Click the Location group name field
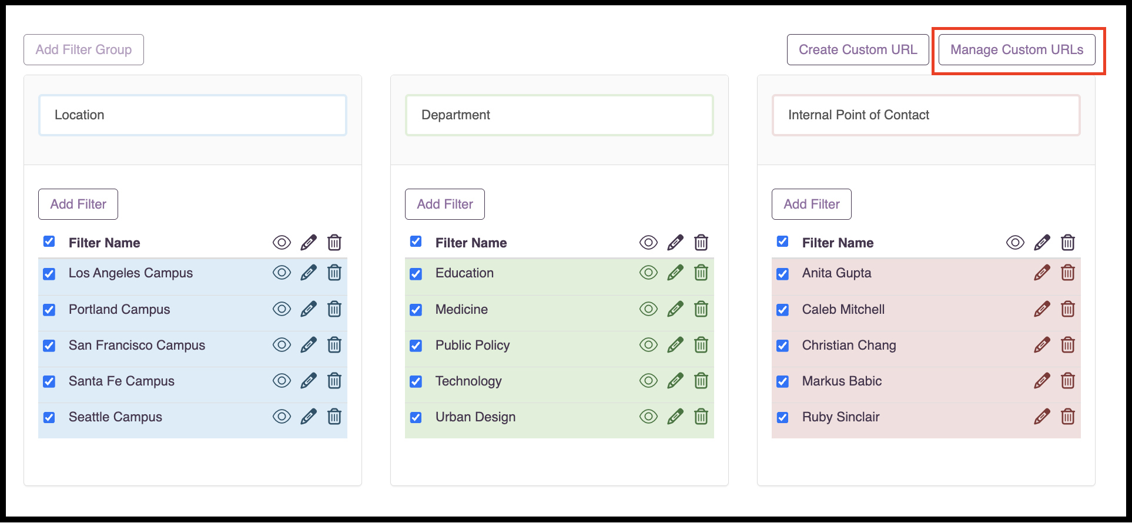This screenshot has width=1132, height=523. point(193,115)
